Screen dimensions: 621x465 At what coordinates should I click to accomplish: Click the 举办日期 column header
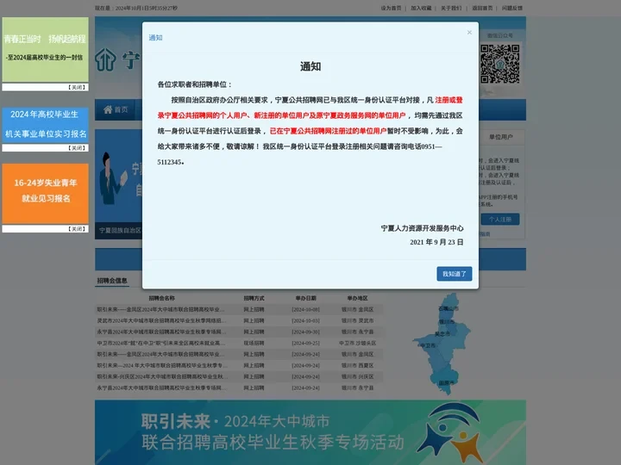pyautogui.click(x=305, y=298)
